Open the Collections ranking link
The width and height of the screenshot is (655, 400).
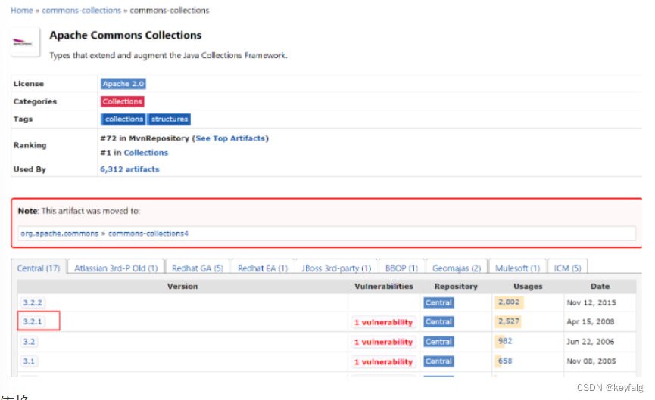(146, 153)
